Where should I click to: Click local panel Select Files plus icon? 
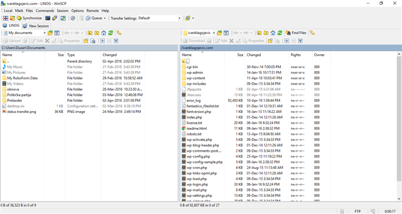102,41
